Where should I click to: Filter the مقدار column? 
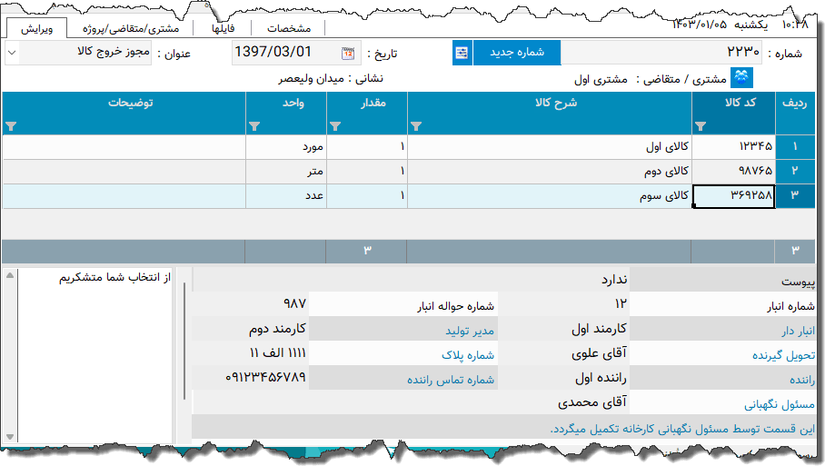335,126
